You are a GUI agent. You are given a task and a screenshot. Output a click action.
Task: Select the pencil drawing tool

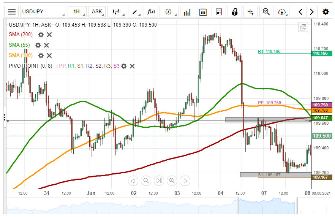pos(135,12)
